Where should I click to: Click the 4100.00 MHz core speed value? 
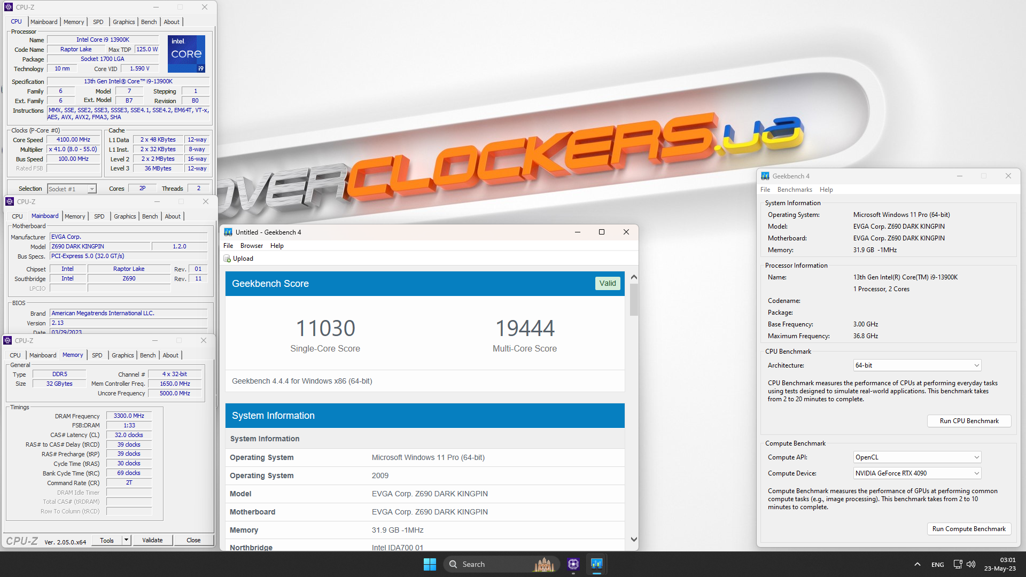74,140
